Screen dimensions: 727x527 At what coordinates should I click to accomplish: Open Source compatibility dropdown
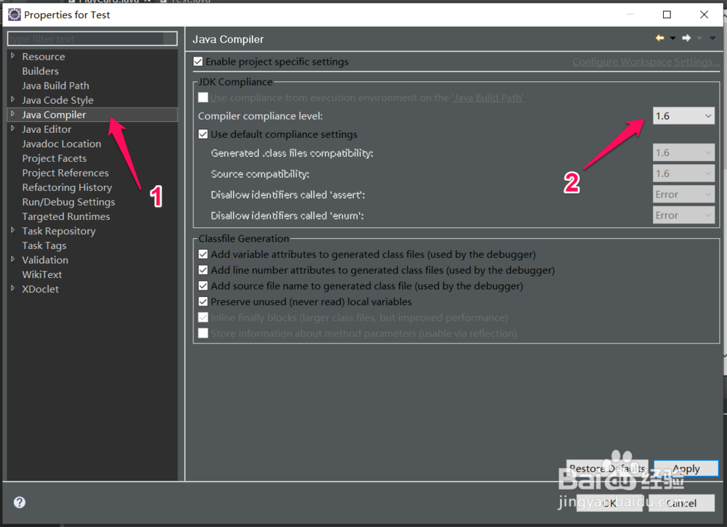(x=683, y=173)
